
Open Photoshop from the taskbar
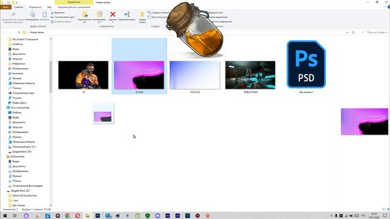point(97,215)
